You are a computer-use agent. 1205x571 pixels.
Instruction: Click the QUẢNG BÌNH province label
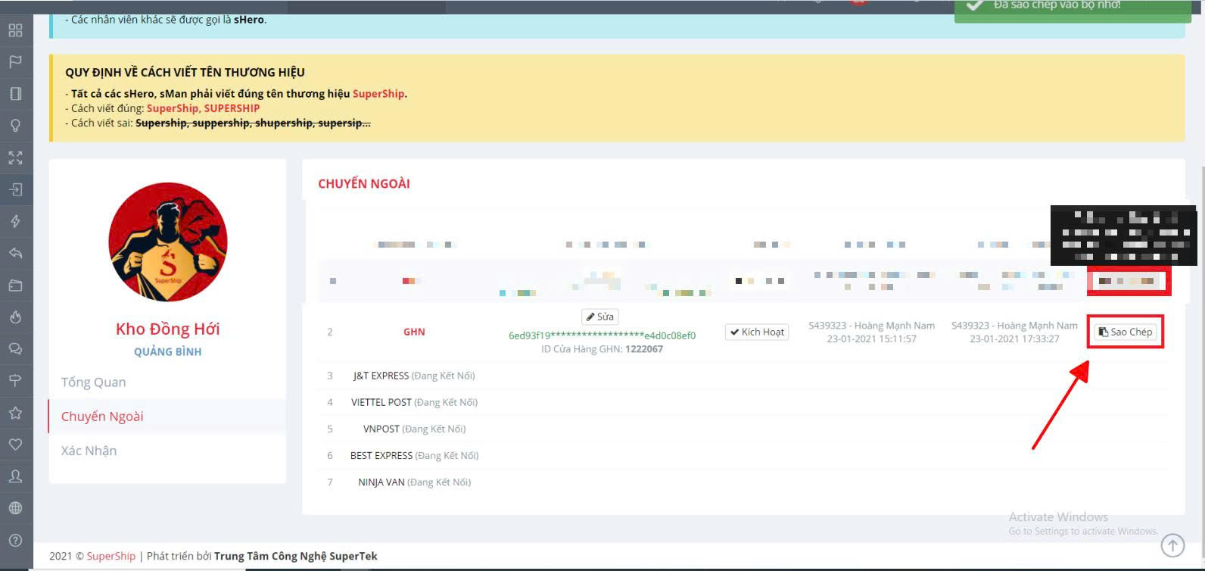pos(167,351)
